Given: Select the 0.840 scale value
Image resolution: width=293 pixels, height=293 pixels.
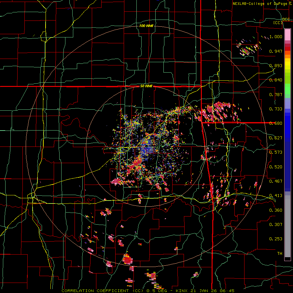Looking at the screenshot, I should click(276, 80).
